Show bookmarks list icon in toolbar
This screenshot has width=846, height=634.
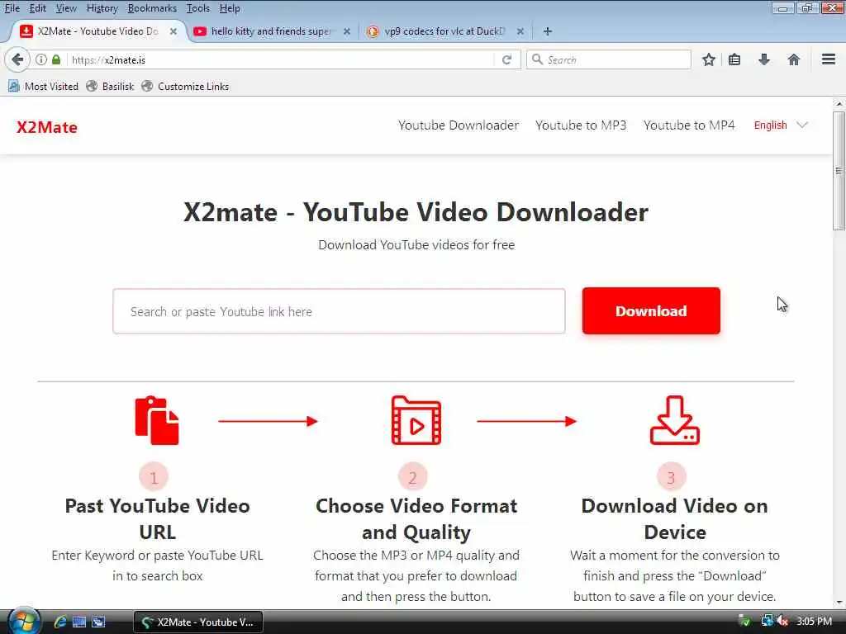[734, 59]
